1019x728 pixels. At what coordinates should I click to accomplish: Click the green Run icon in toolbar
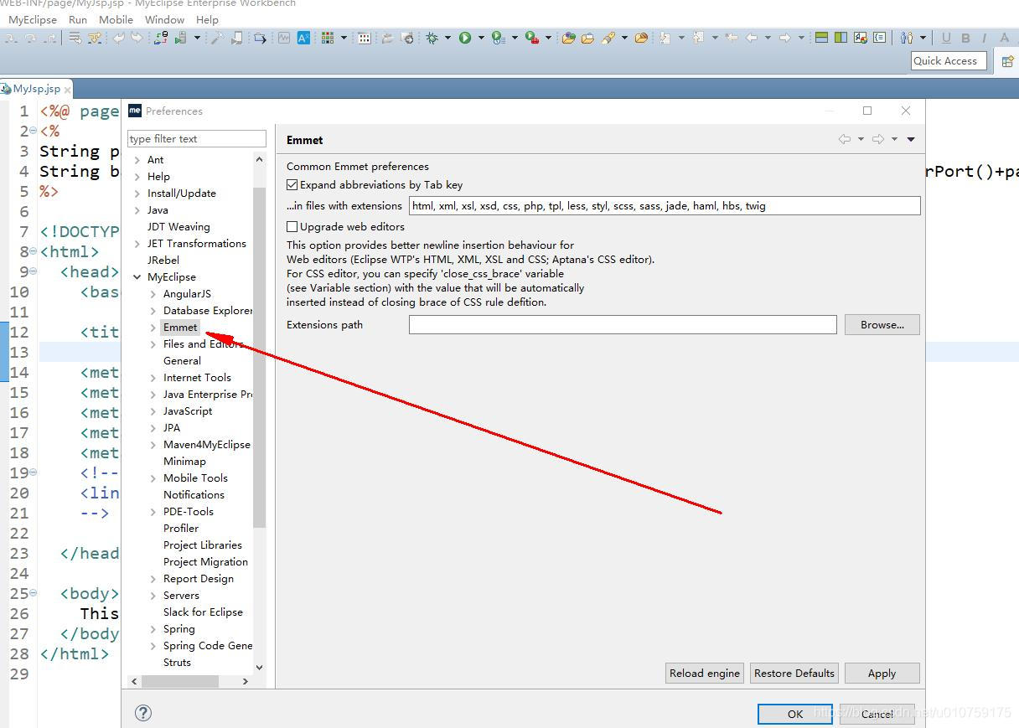click(465, 38)
